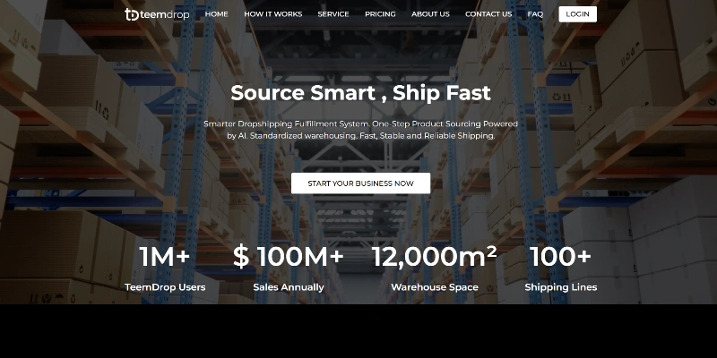Click the white LOGIN button
717x358 pixels.
click(577, 14)
